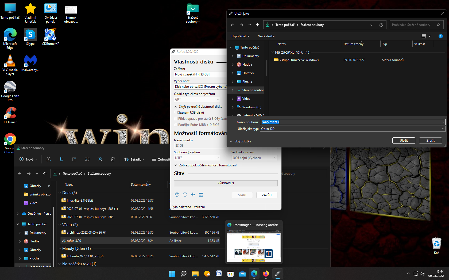Image resolution: width=449 pixels, height=280 pixels.
Task: Open the help icon in save dialog
Action: 441,36
